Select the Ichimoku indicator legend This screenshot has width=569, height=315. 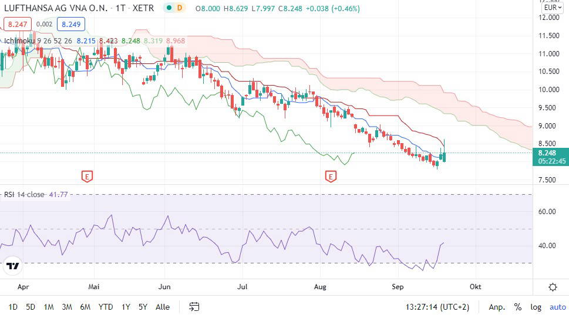19,40
